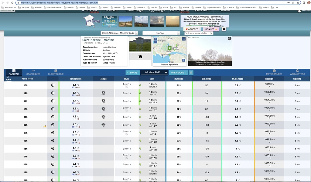This screenshot has width=311, height=182.
Task: Click the green star station marker on map
Action: (x=169, y=48)
